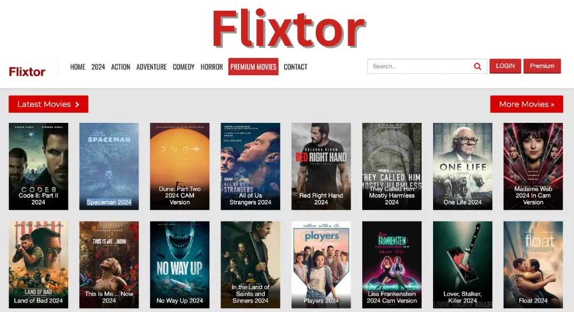Open In the Land of Saints and Sinners poster
Screen dimensions: 574x312
pyautogui.click(x=251, y=264)
